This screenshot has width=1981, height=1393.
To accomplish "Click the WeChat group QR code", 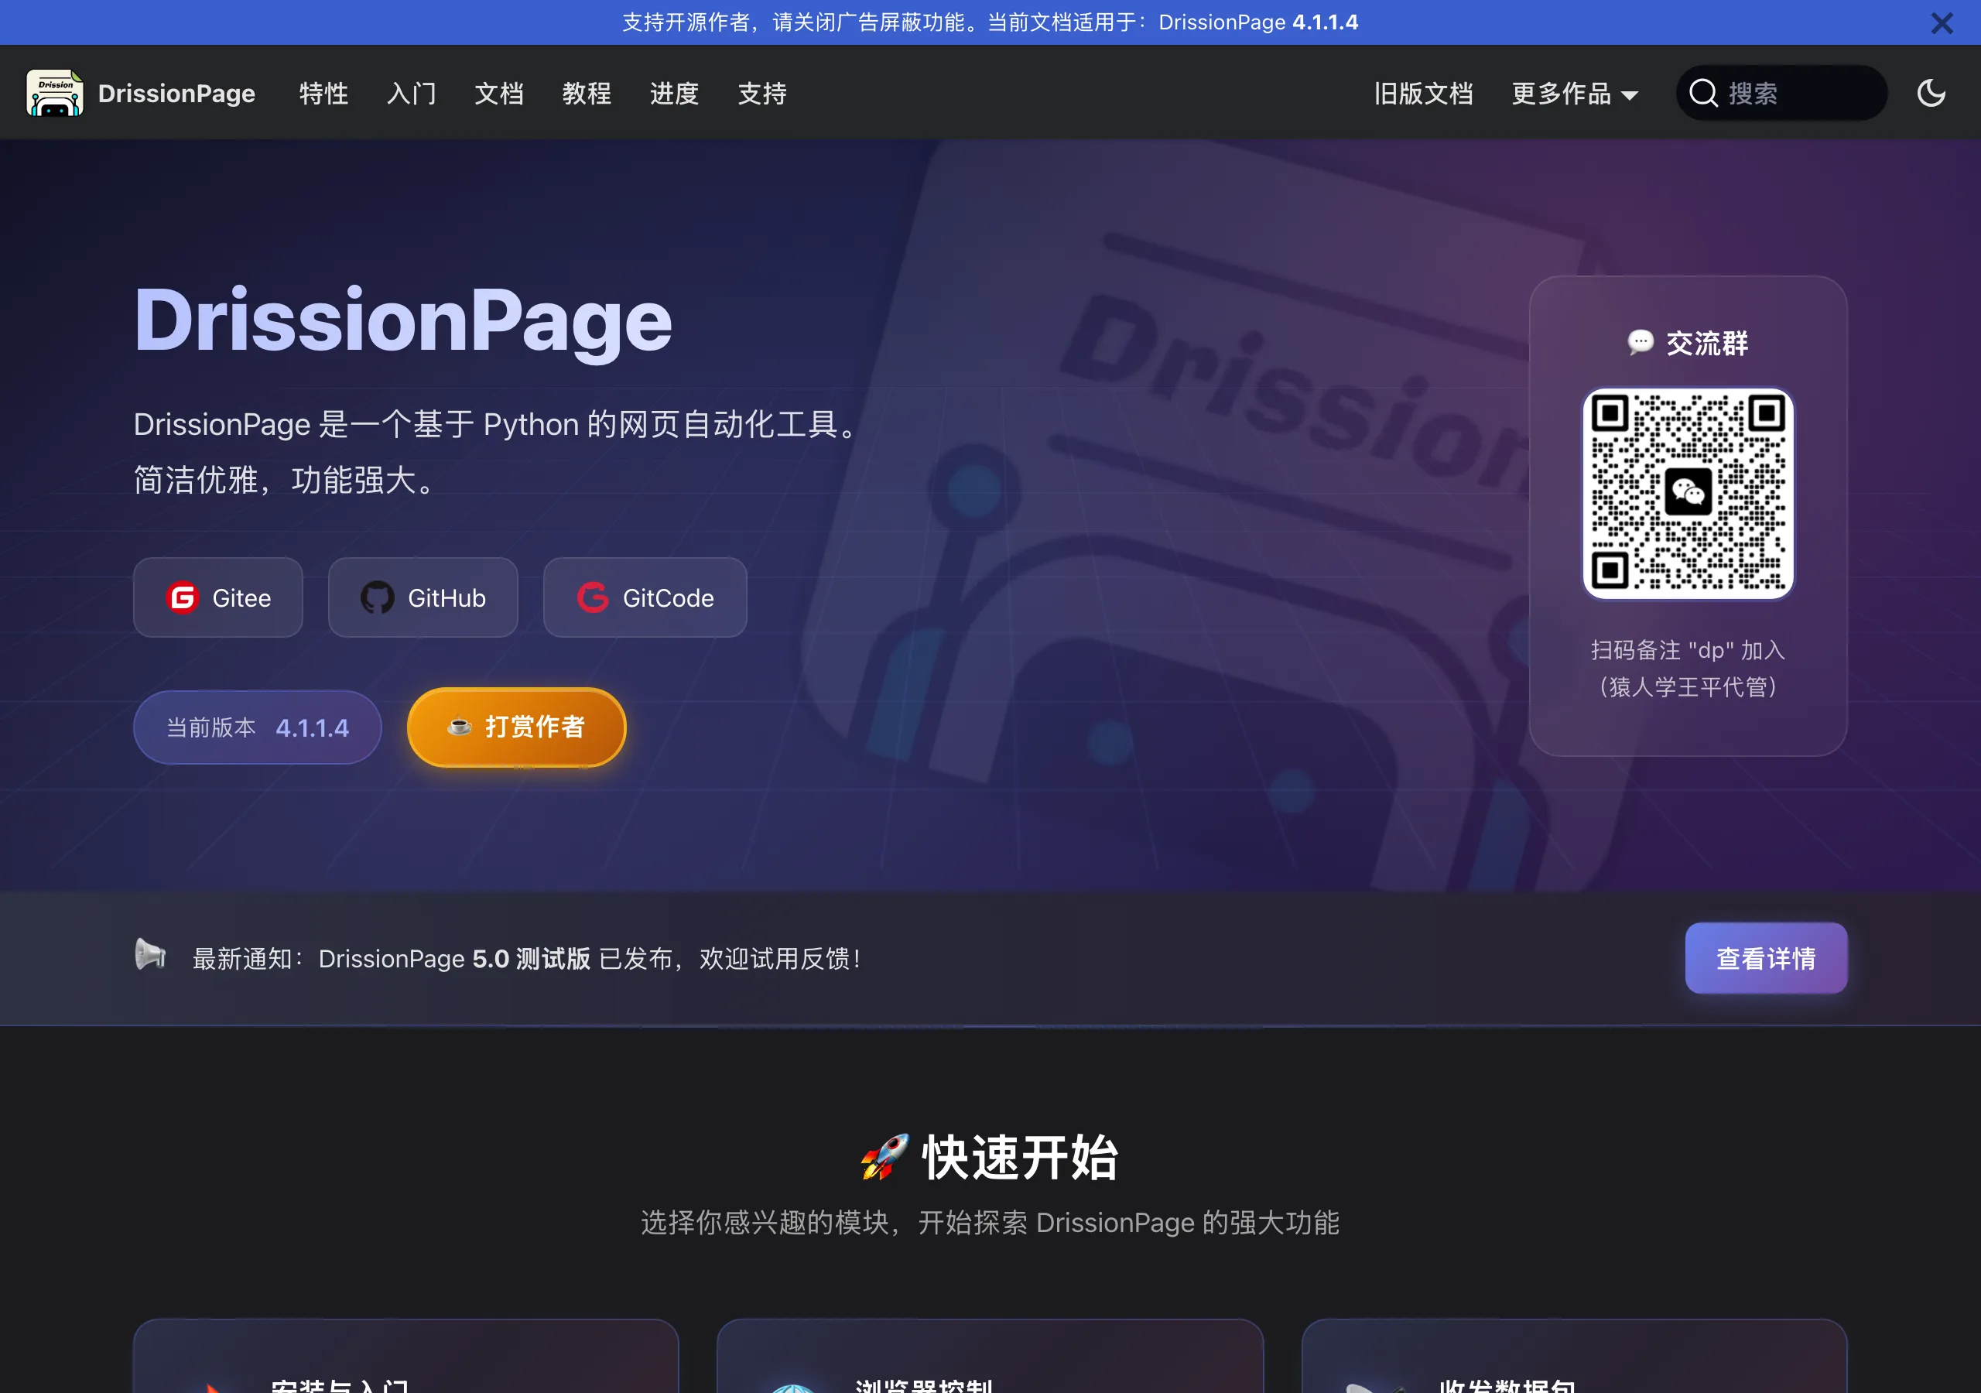I will click(x=1688, y=494).
